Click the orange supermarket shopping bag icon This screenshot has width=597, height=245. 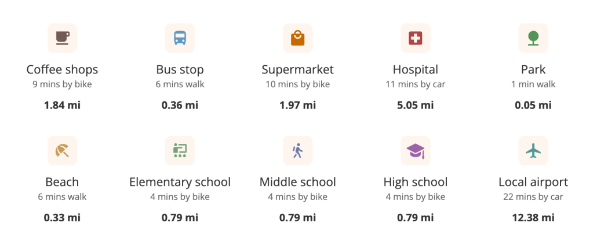(297, 38)
